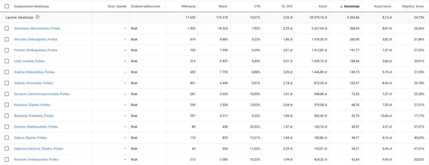Sort by the Koszt konw. header
429x165 pixels.
[383, 6]
